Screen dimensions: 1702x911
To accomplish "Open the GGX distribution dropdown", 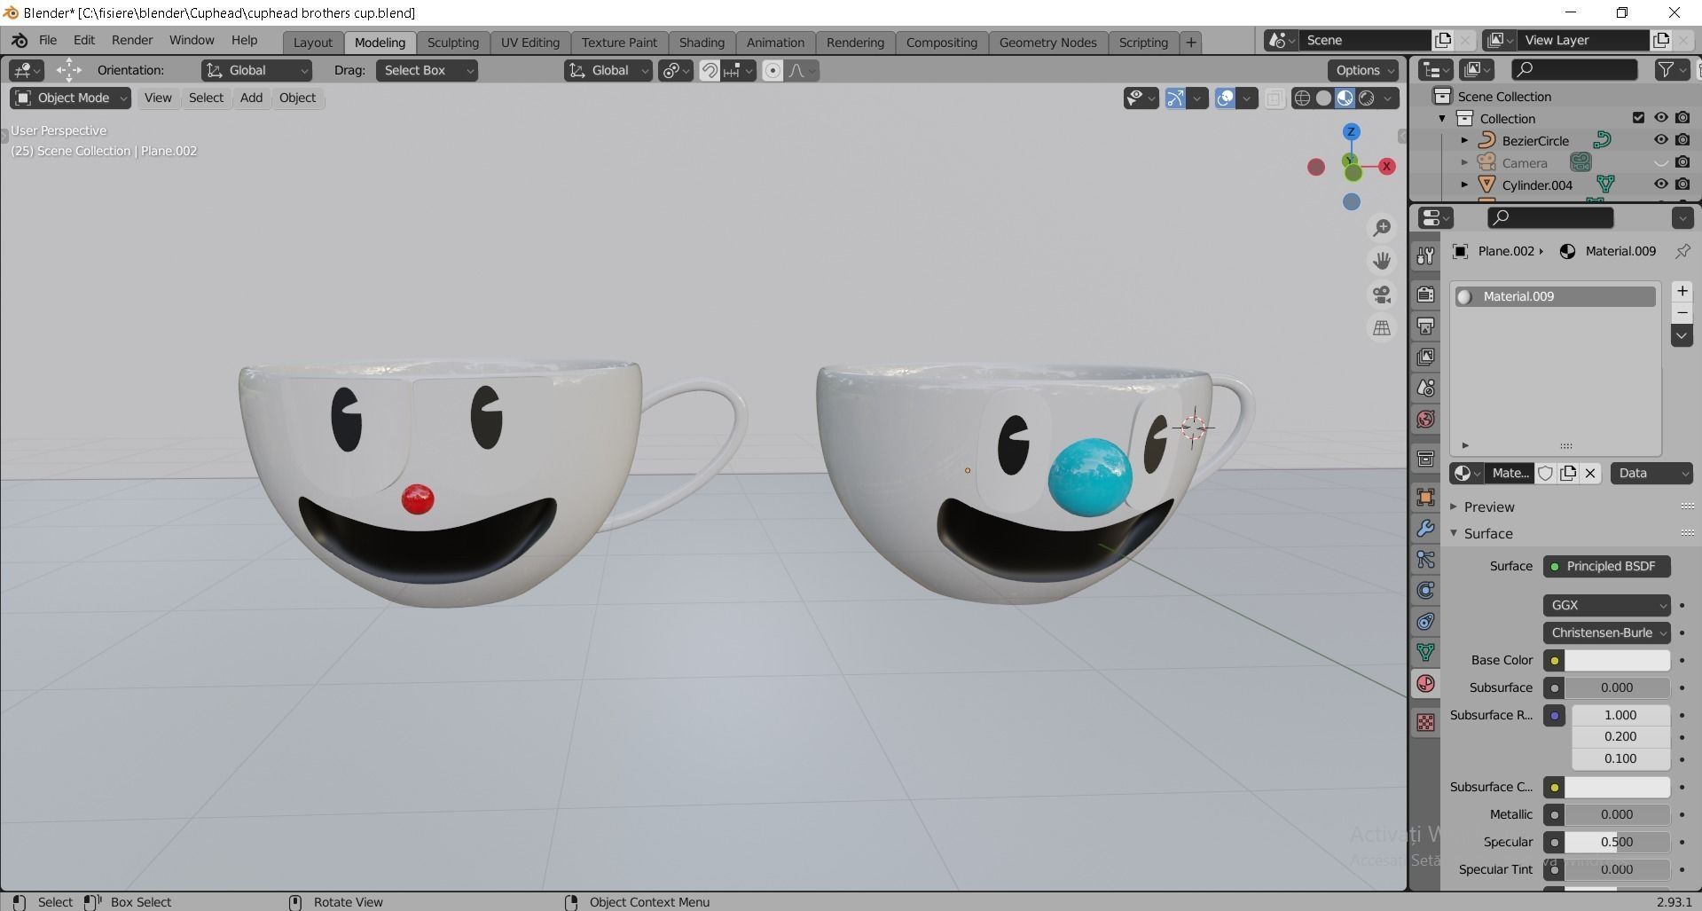I will pyautogui.click(x=1606, y=605).
